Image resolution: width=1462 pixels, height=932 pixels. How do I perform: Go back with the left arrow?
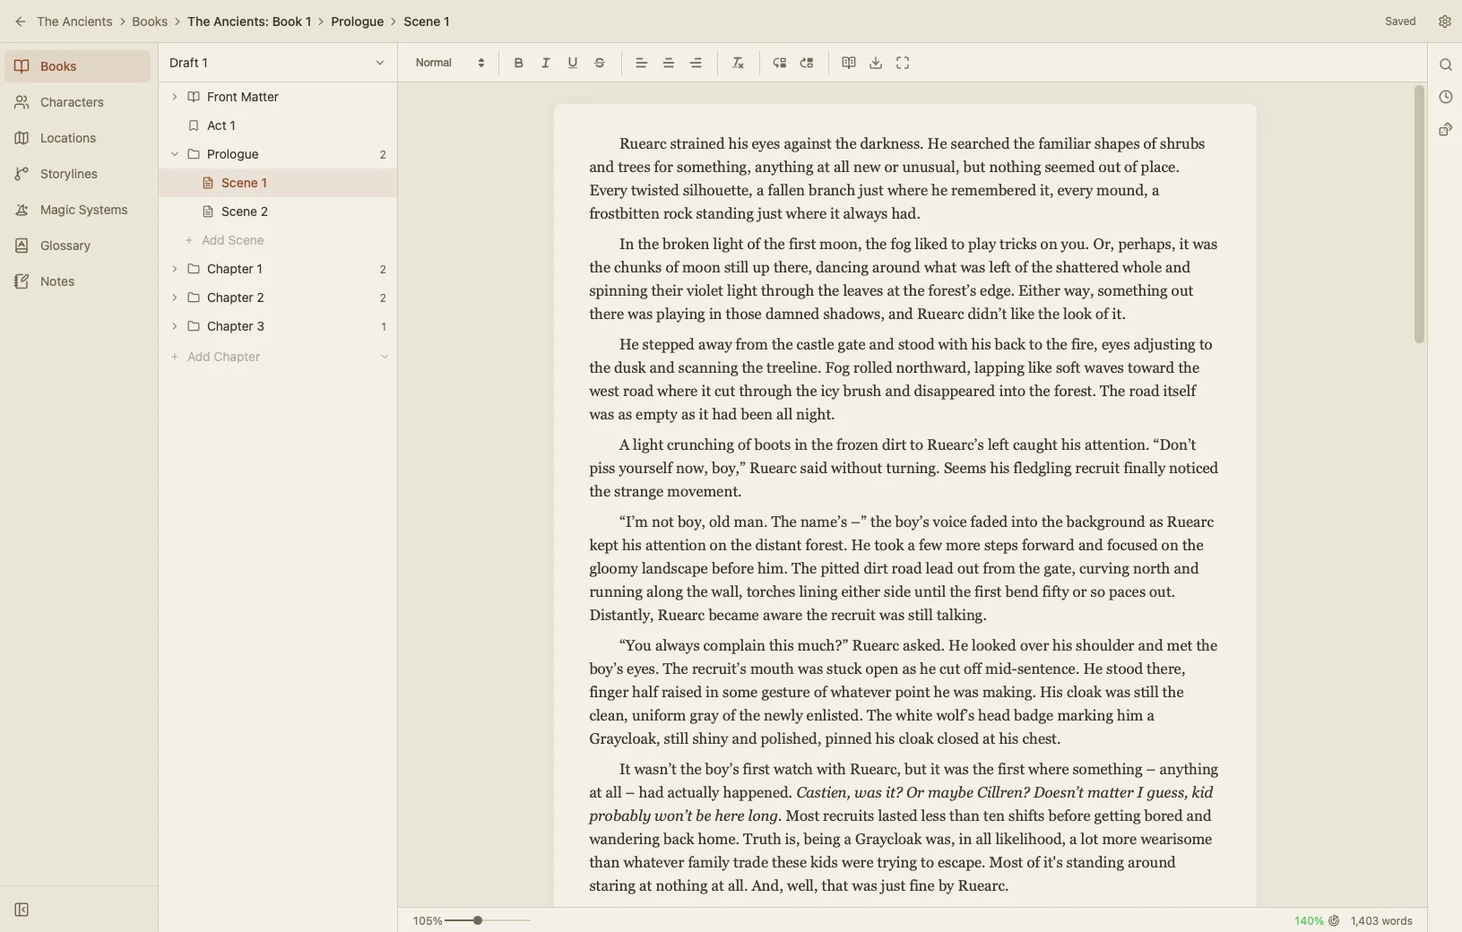tap(20, 22)
